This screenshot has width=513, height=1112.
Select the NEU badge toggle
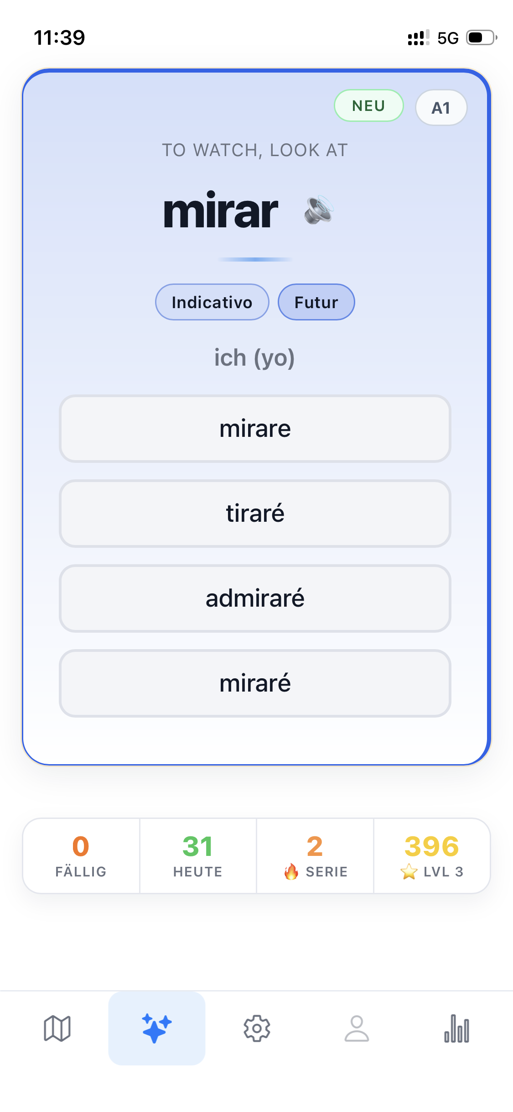pos(368,106)
